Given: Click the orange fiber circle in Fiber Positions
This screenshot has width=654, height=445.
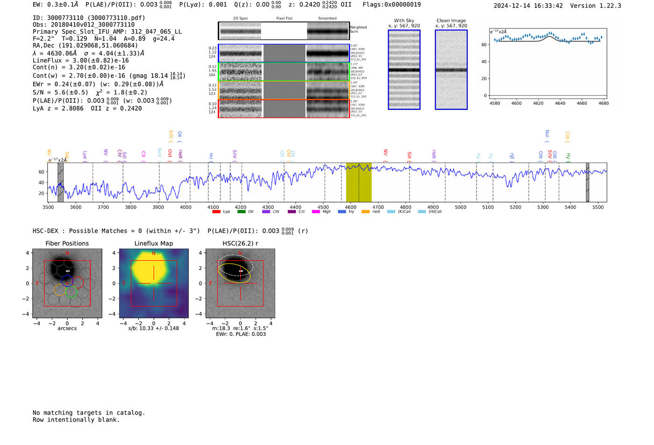Looking at the screenshot, I should click(x=60, y=290).
